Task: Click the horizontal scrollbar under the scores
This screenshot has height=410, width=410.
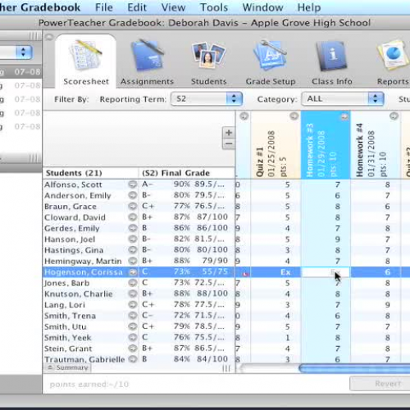Action: (354, 368)
